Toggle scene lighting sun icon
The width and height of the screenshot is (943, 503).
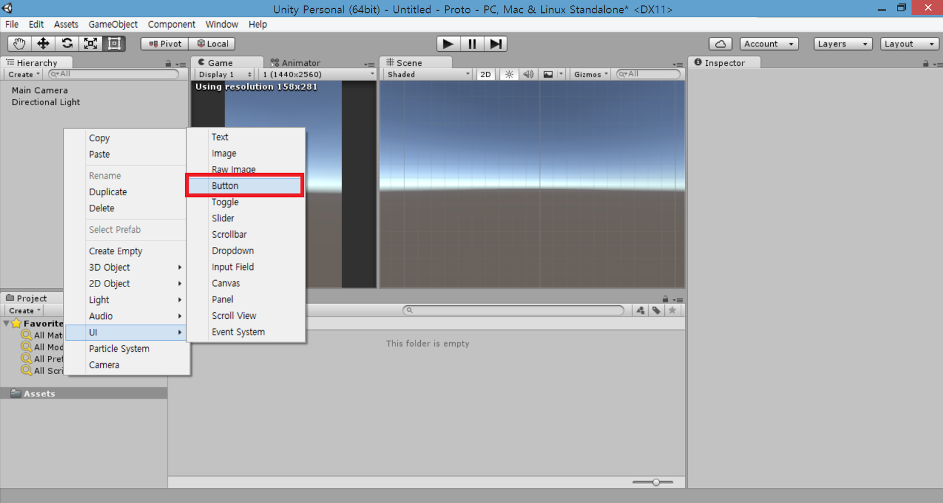pyautogui.click(x=509, y=74)
